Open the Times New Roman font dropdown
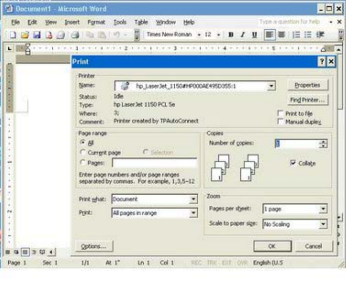The height and width of the screenshot is (283, 346). 199,35
